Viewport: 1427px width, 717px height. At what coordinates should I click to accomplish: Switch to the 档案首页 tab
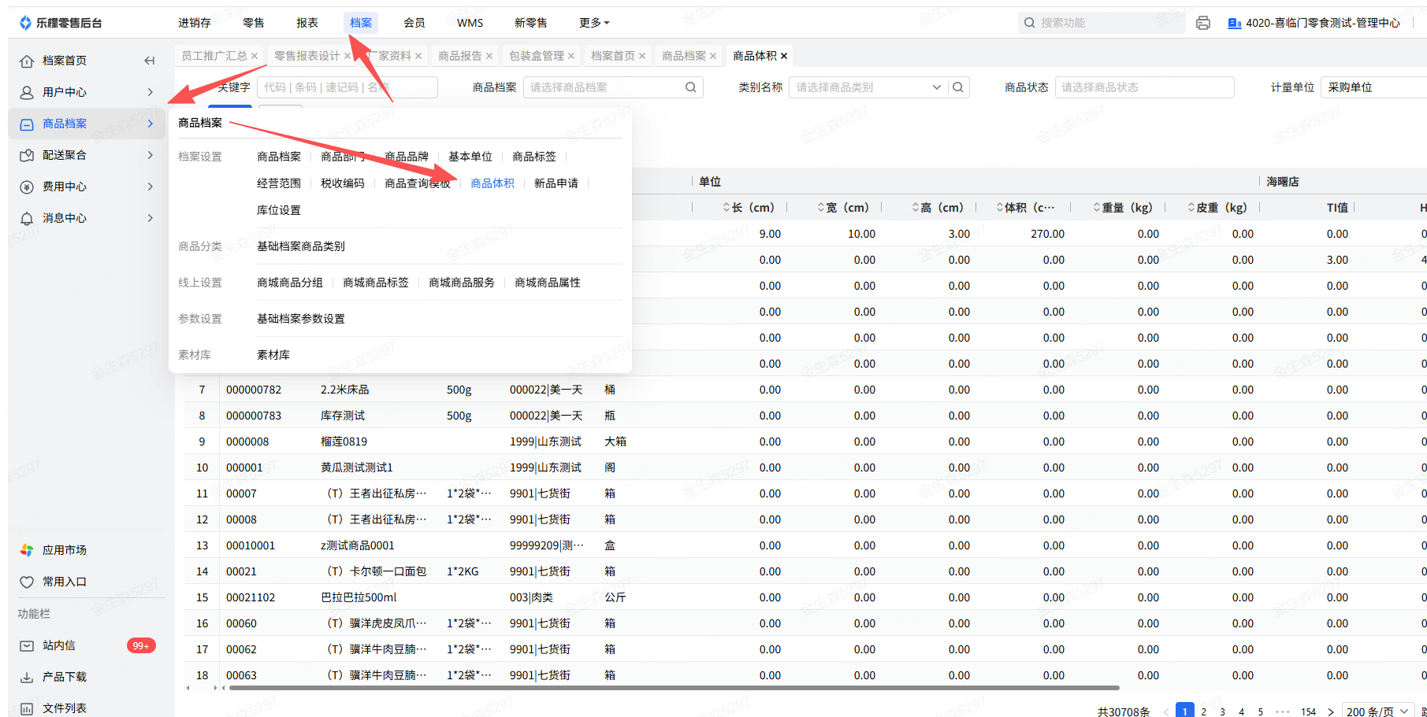613,56
